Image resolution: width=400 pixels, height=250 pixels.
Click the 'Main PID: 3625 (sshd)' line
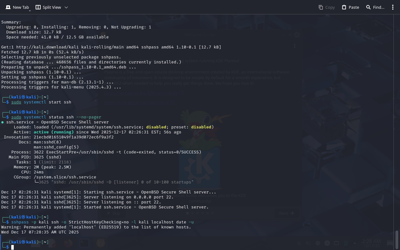[x=35, y=157]
